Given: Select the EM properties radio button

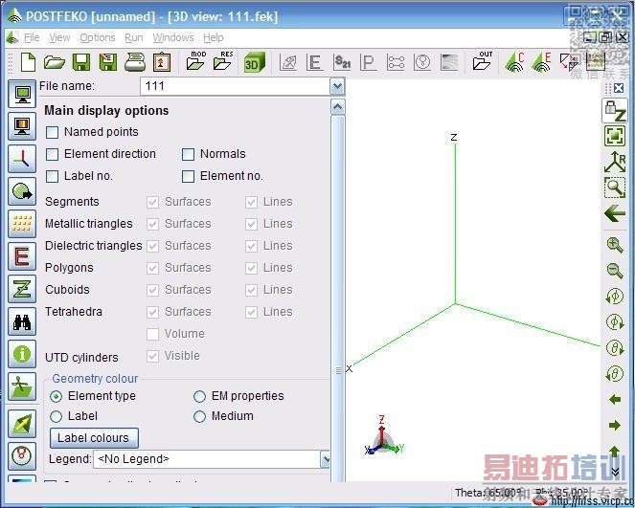Looking at the screenshot, I should tap(199, 396).
